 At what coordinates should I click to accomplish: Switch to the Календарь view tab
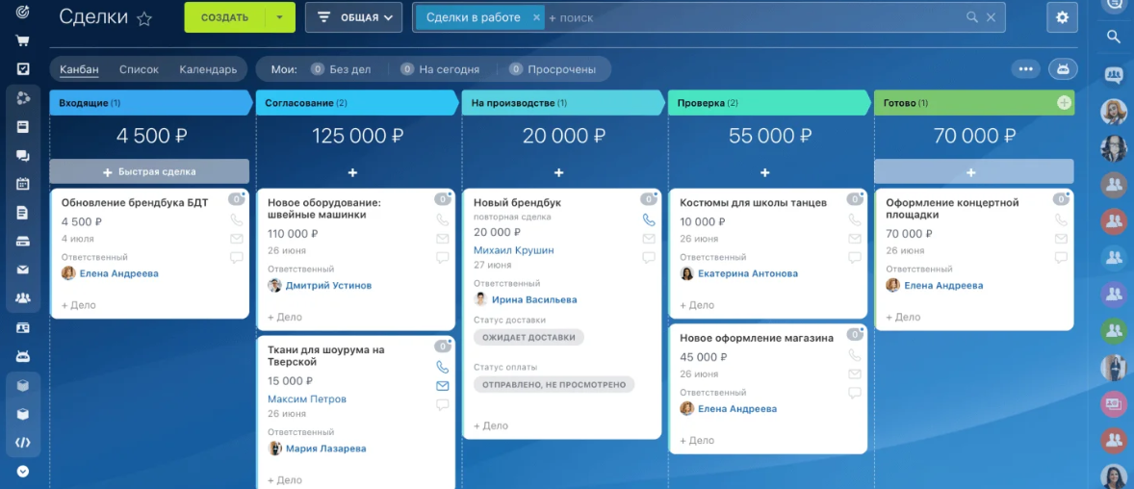(x=208, y=69)
